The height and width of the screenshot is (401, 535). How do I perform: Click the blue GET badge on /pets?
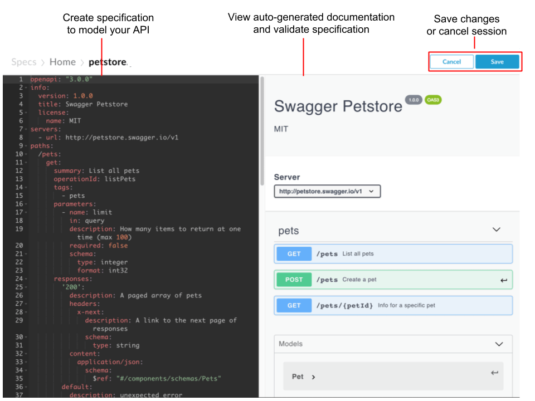point(293,253)
